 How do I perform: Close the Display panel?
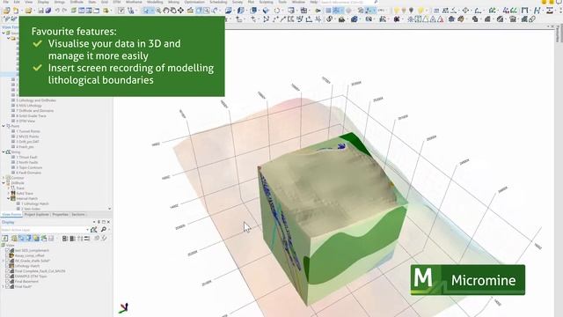click(x=108, y=222)
